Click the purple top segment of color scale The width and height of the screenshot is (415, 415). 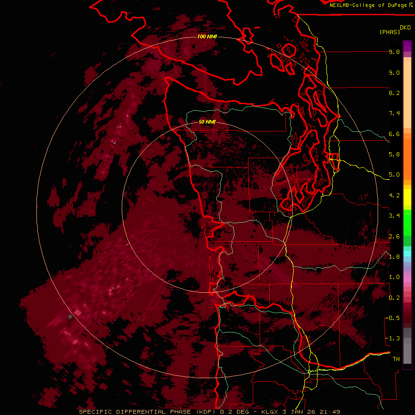click(407, 46)
